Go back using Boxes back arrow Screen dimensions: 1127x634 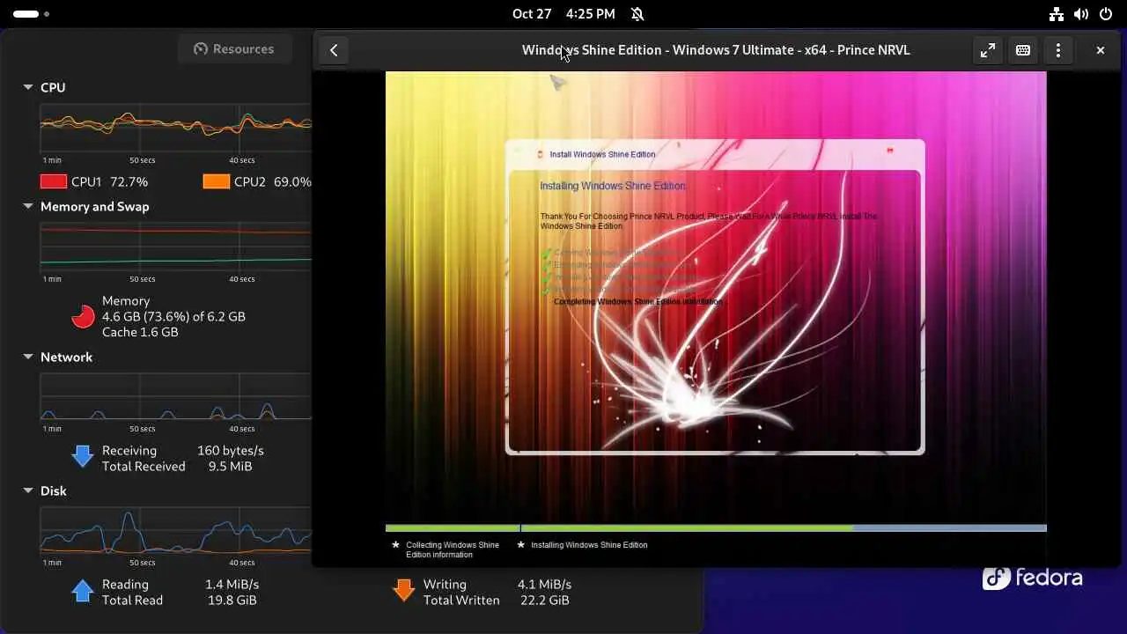(x=334, y=50)
